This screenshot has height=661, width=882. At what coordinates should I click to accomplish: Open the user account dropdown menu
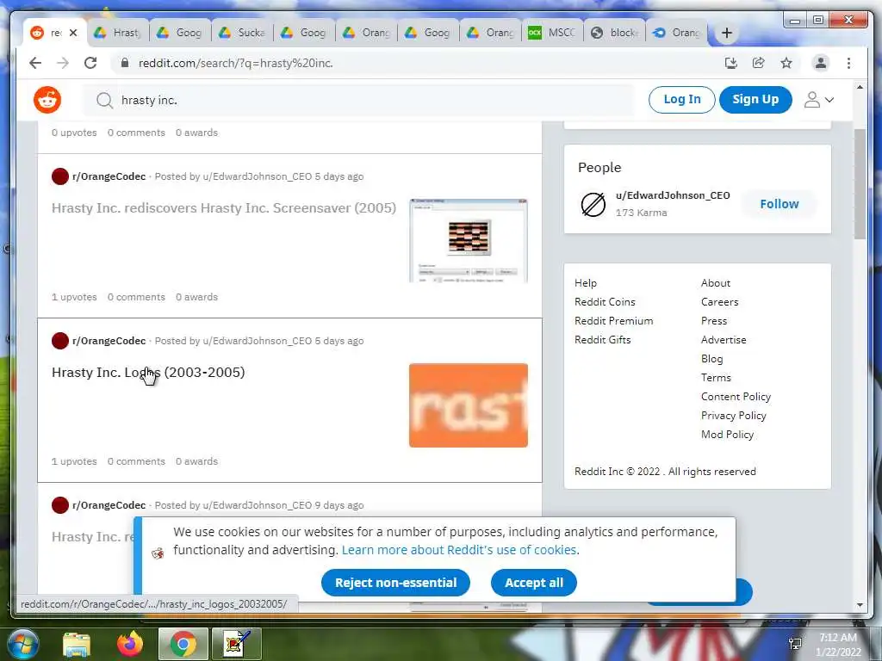[819, 100]
